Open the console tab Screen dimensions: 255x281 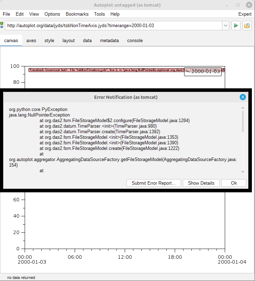[x=135, y=40]
